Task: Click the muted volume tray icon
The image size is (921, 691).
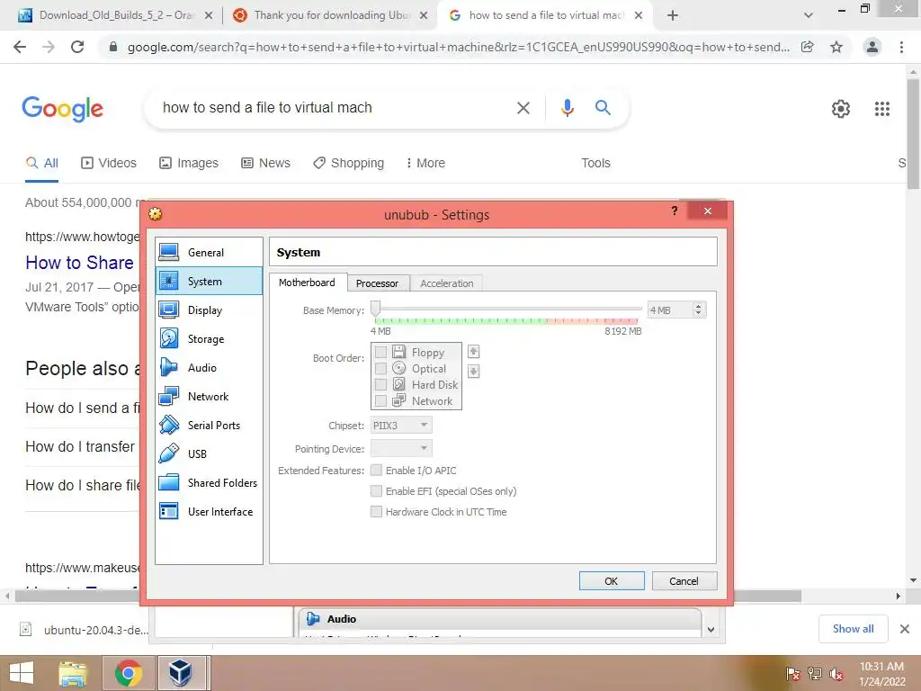Action: tap(836, 674)
